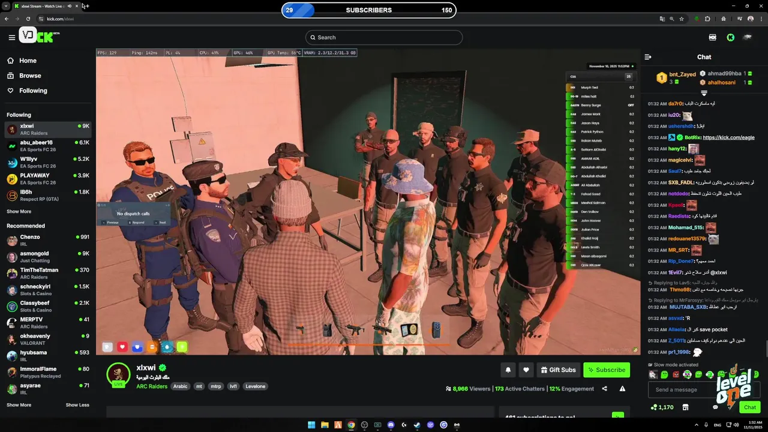Follow with the heart button

[x=526, y=370]
